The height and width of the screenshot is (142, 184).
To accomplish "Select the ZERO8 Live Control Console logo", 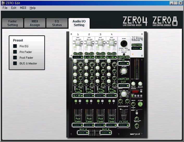I will (x=165, y=21).
